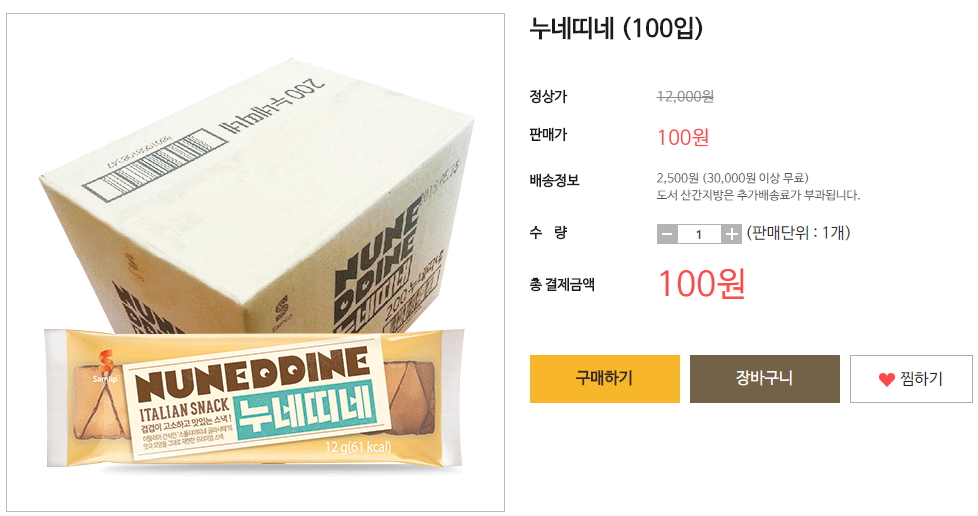This screenshot has width=978, height=516.
Task: Click the Samlip logo on snack wrapper
Action: [x=105, y=367]
